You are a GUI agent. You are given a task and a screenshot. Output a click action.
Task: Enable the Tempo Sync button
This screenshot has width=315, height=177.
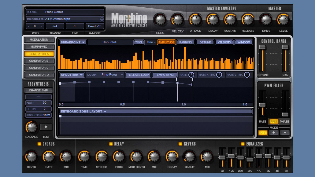pos(164,75)
